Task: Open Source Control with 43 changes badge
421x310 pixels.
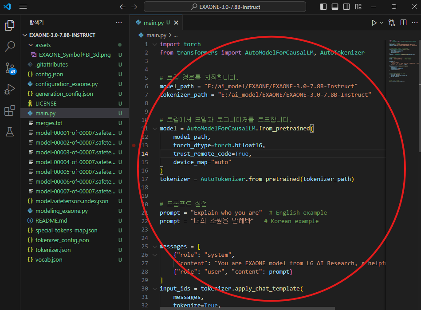Action: (x=10, y=68)
